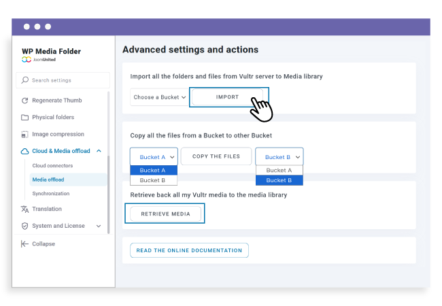The height and width of the screenshot is (306, 442).
Task: Select Cloud connectors submenu item
Action: (x=52, y=166)
